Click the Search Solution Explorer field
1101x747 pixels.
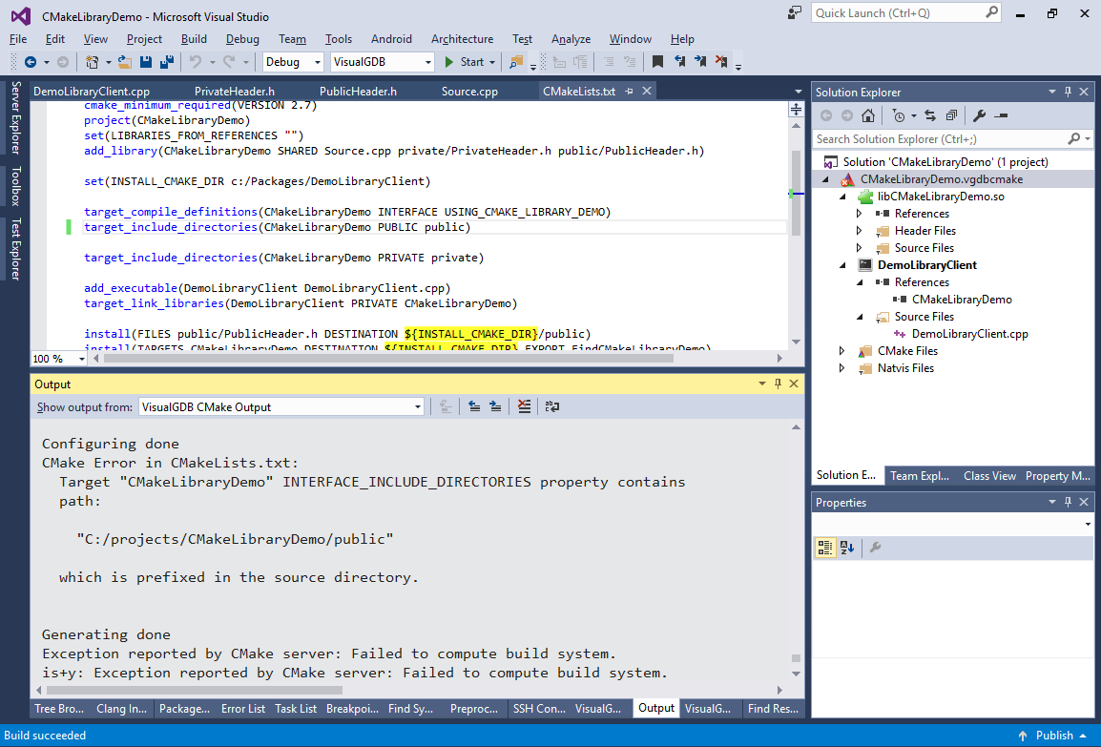pos(951,139)
